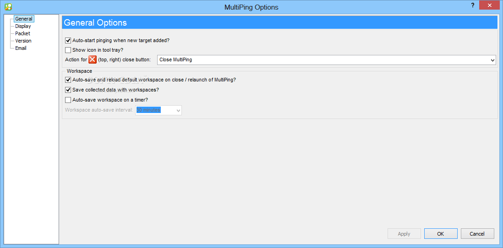503x248 pixels.
Task: Close the MultiPing Options window
Action: pyautogui.click(x=490, y=5)
